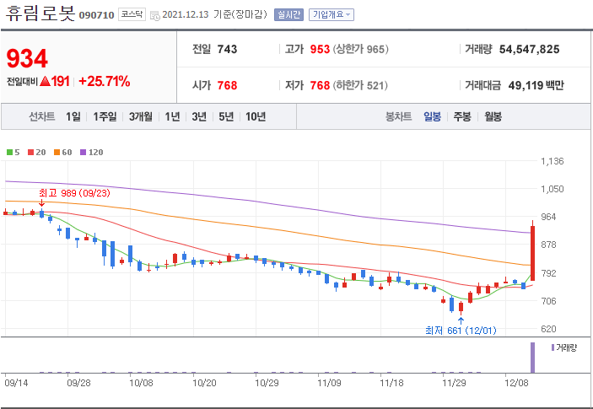Click the green 5-day moving average swatch
The width and height of the screenshot is (593, 409).
pyautogui.click(x=10, y=153)
